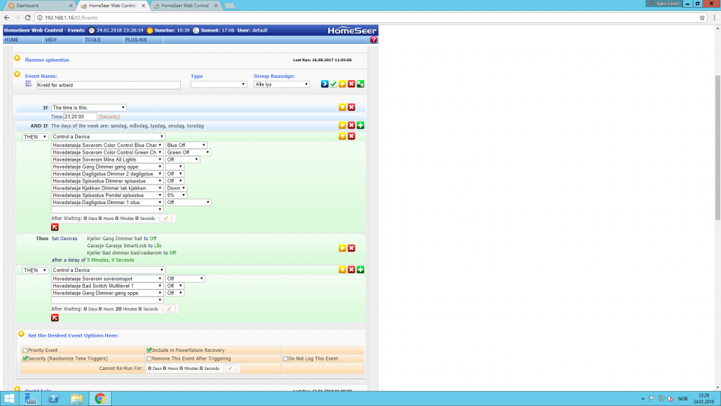This screenshot has height=406, width=721.
Task: Edit the 20 Minutes wait delay pencil
Action: click(x=168, y=309)
